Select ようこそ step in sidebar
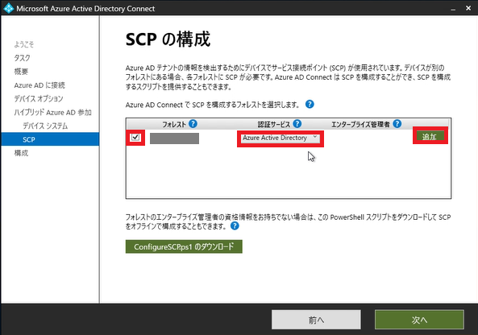Screen dimensions: 478x335 point(24,44)
